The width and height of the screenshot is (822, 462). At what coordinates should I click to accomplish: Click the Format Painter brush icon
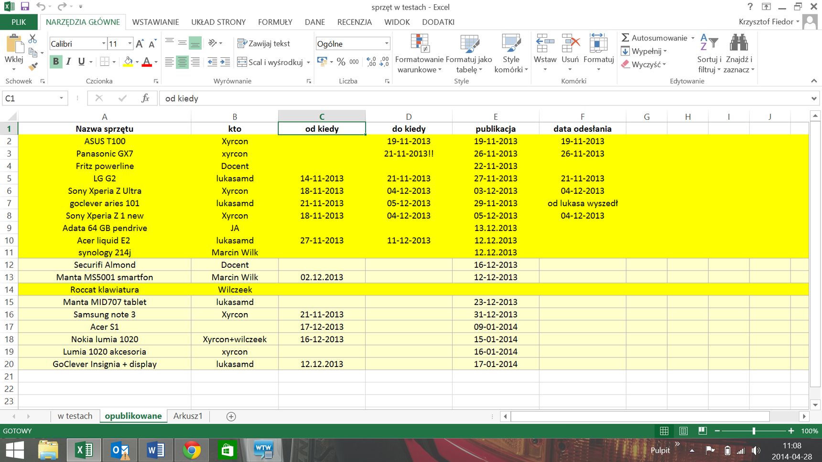33,66
